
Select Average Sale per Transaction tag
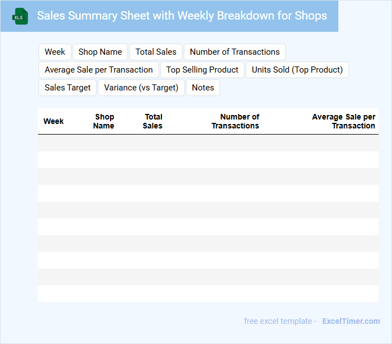click(x=99, y=70)
